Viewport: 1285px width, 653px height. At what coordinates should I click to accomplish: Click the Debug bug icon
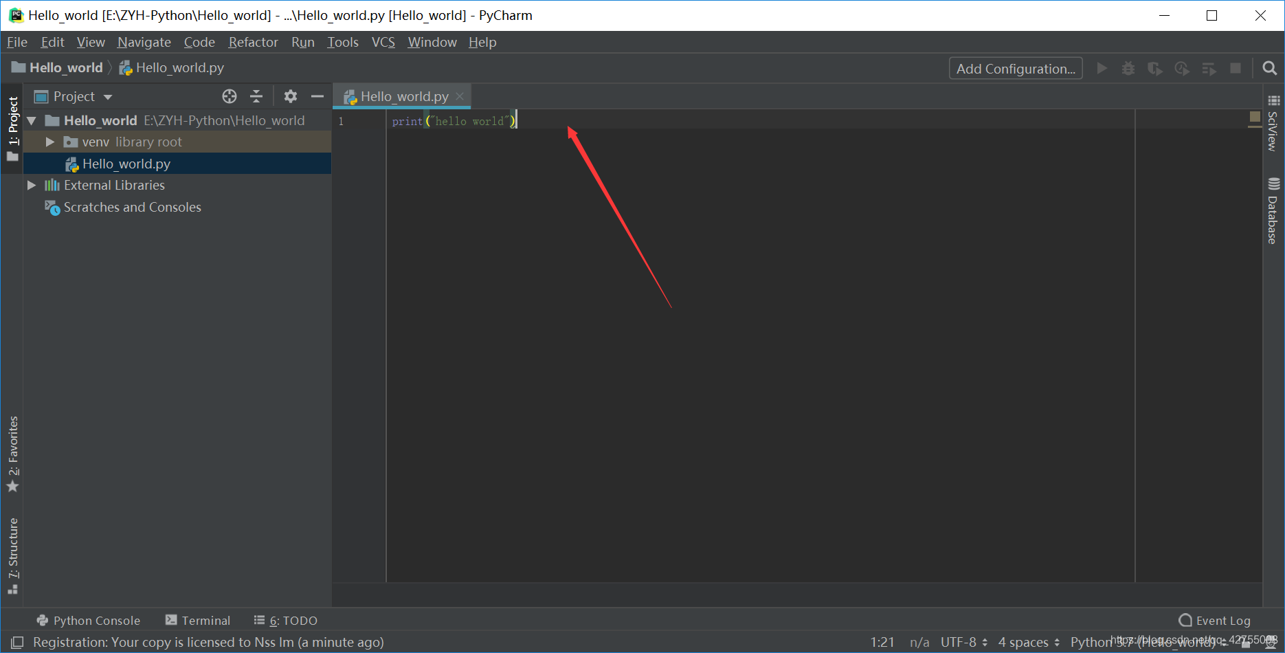click(1128, 68)
